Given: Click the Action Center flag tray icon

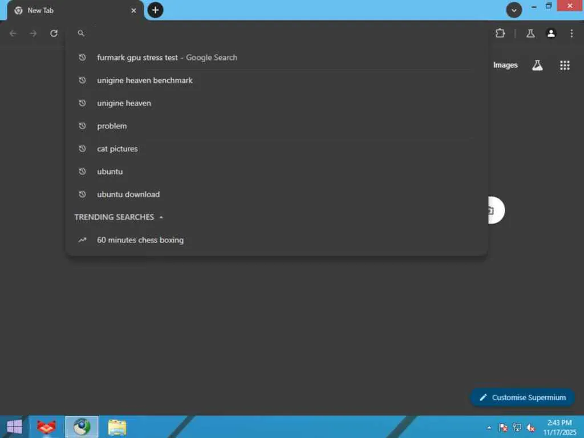Looking at the screenshot, I should [x=503, y=428].
